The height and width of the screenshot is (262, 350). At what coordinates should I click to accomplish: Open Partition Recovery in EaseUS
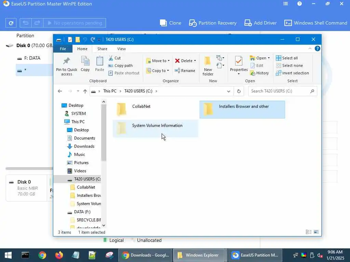click(213, 23)
